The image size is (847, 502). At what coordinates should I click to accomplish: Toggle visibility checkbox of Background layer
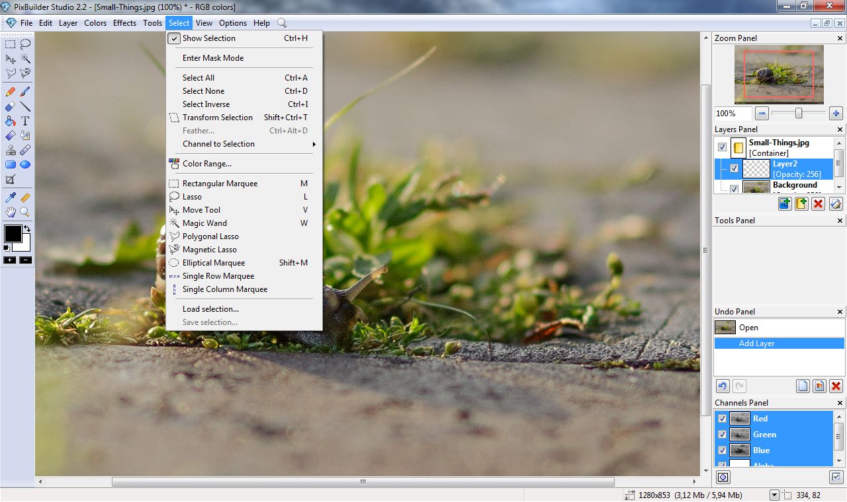(x=735, y=189)
